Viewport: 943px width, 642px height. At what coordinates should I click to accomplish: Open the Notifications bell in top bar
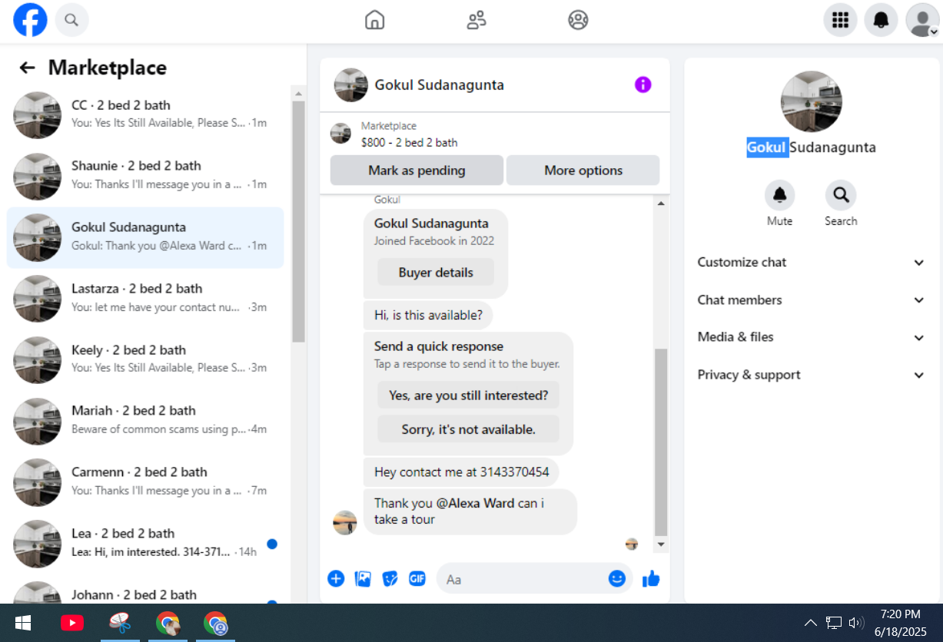(882, 20)
